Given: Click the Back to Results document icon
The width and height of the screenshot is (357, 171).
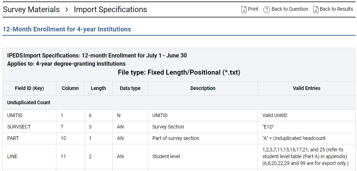Looking at the screenshot, I should tap(316, 10).
